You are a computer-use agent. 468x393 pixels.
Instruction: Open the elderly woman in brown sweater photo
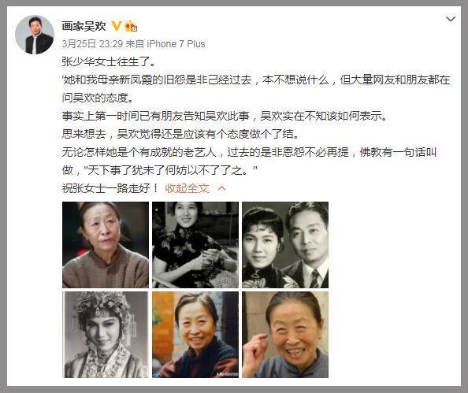pos(106,245)
